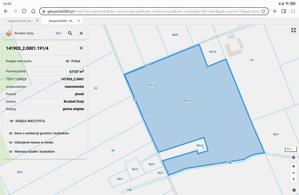Select parcel 191/2 on the map
299x195 pixels.
(x=200, y=146)
